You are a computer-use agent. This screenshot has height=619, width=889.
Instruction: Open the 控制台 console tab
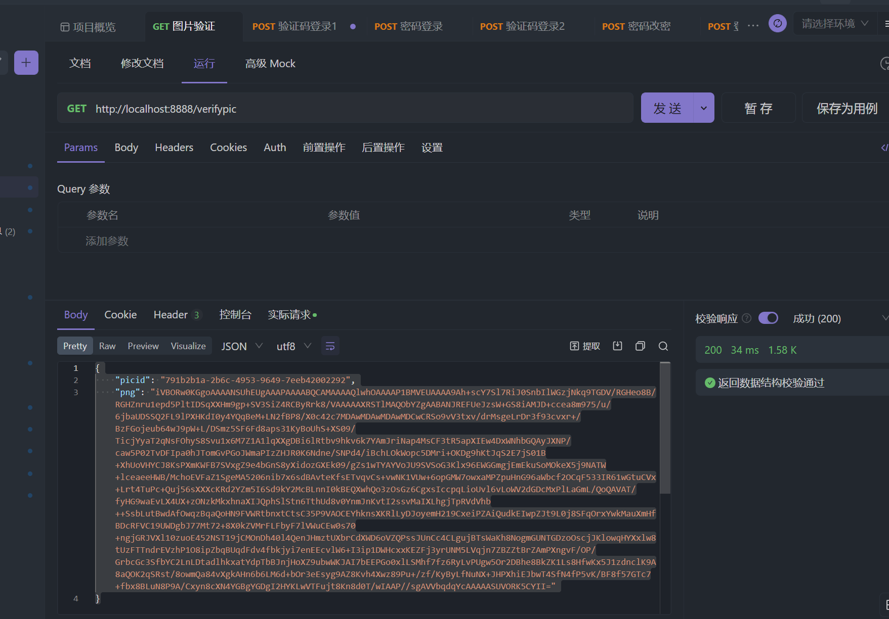tap(235, 315)
